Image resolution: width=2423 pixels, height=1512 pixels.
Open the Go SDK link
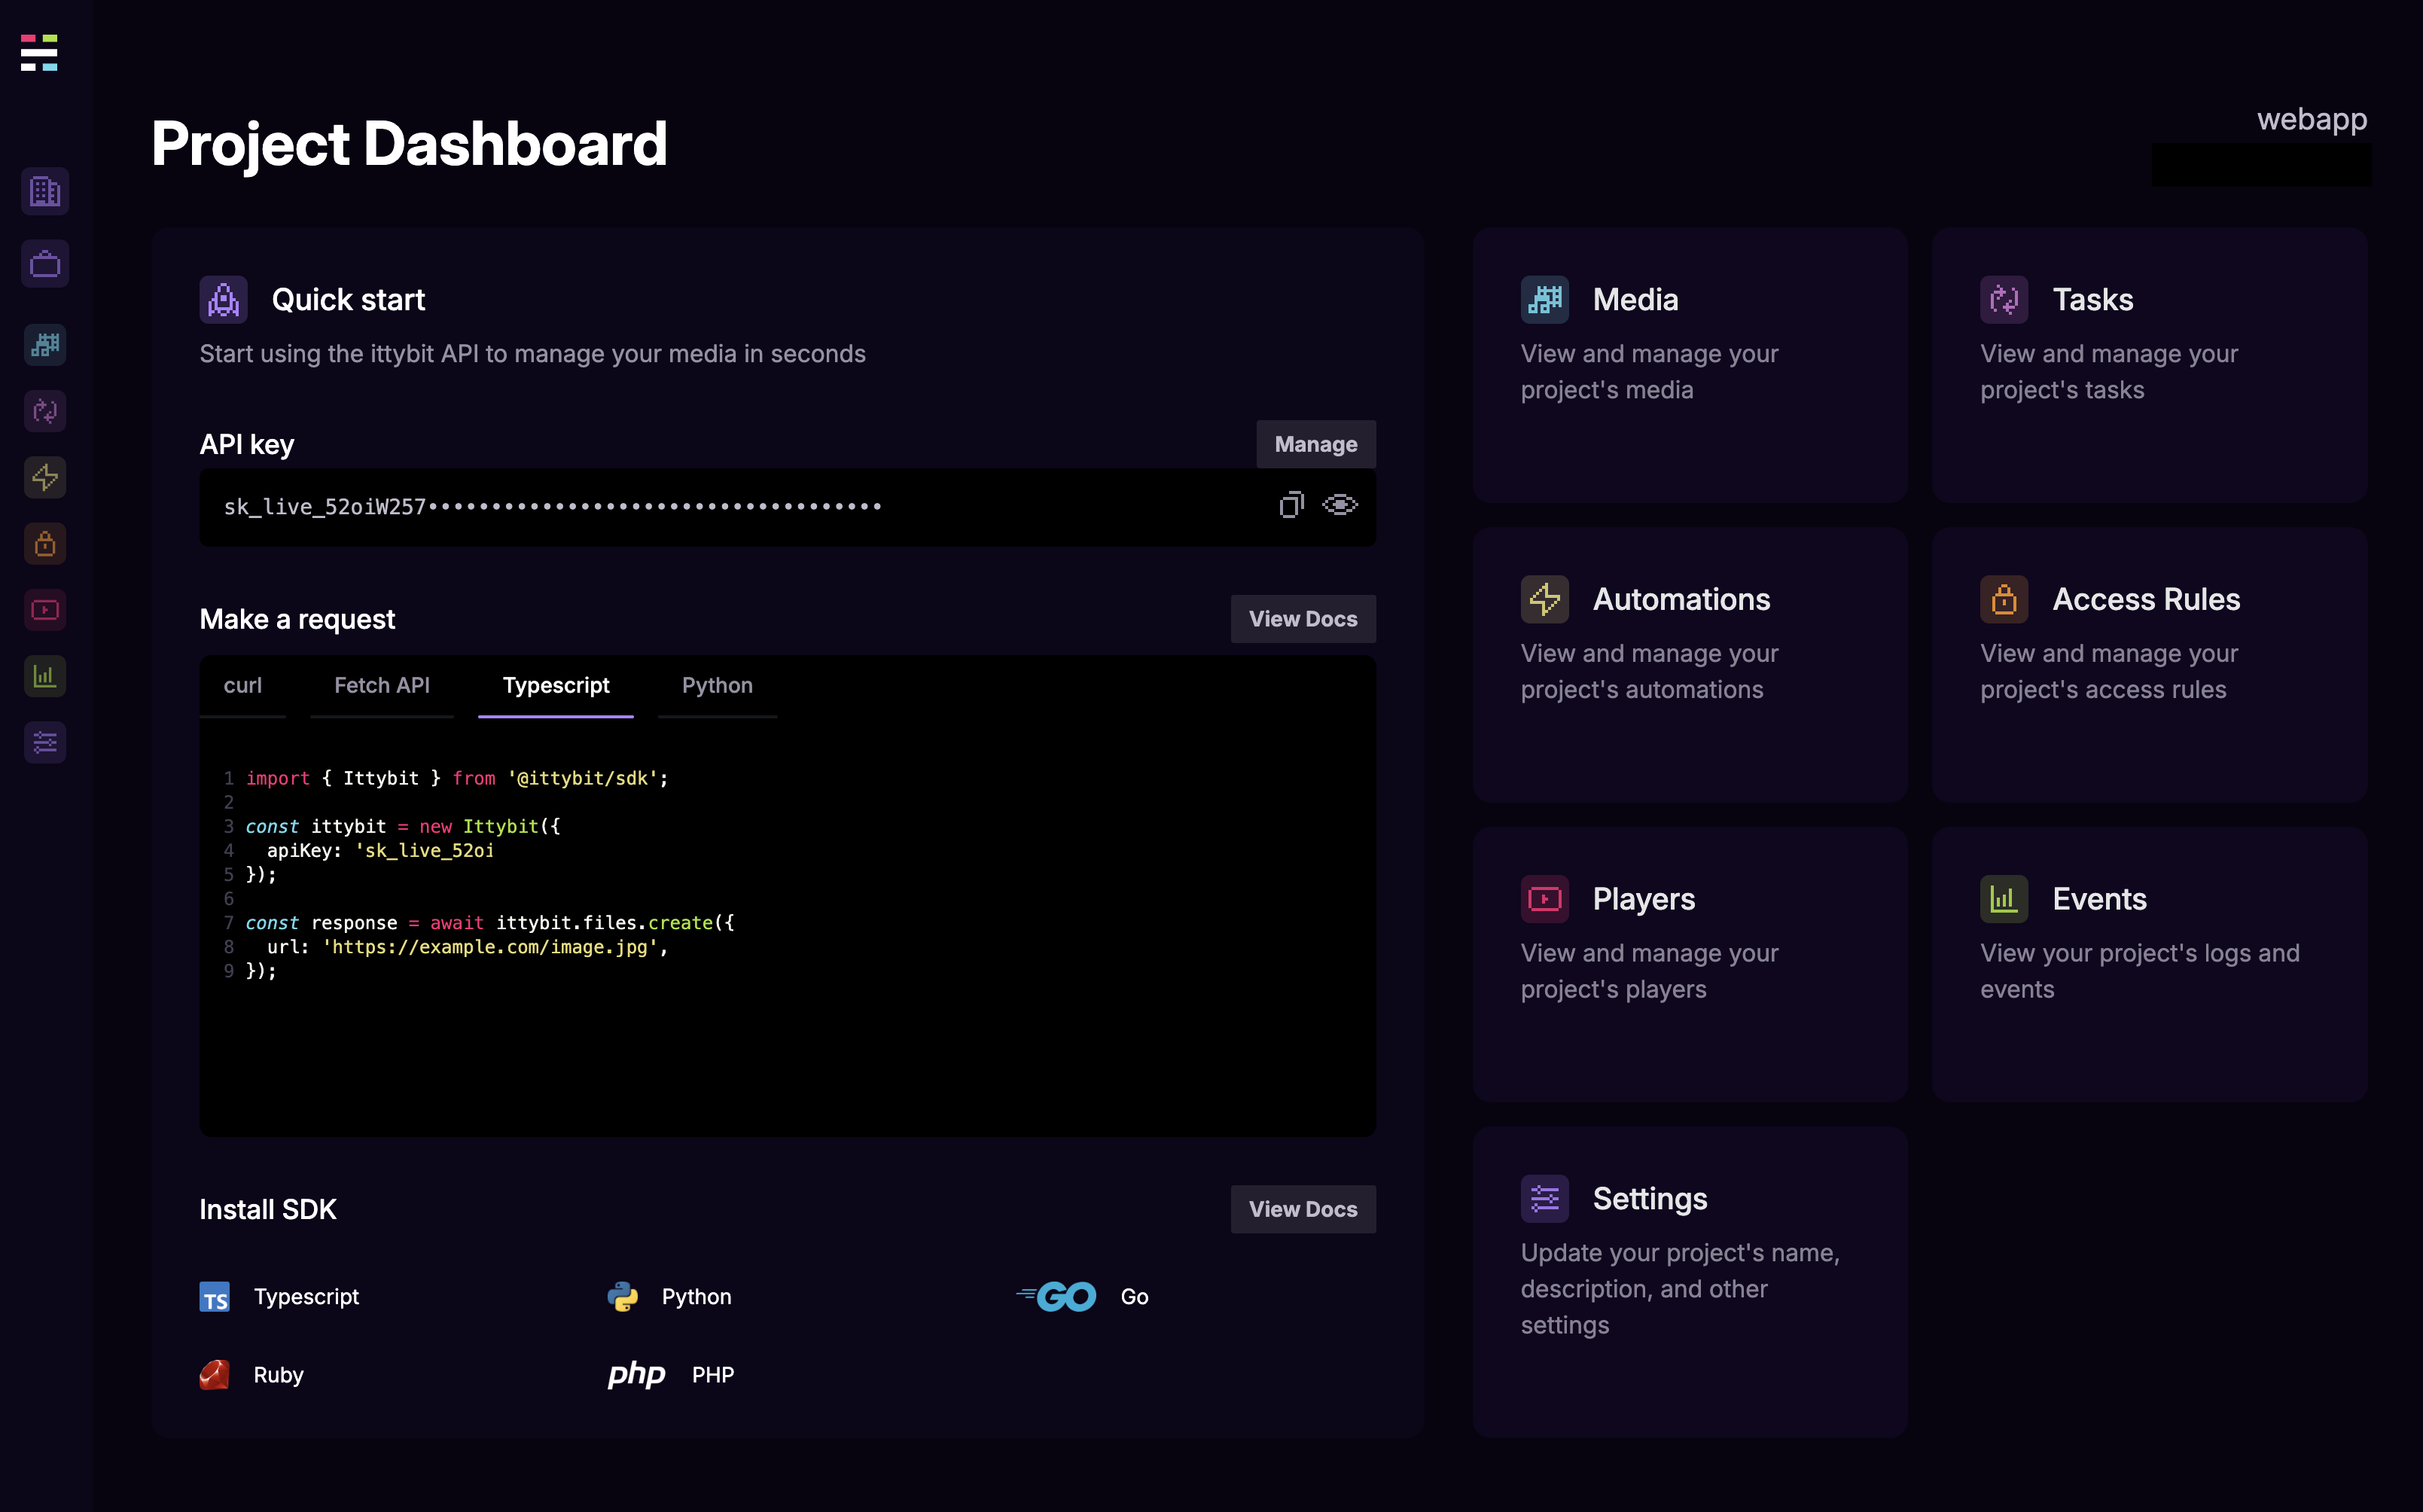coord(1134,1297)
